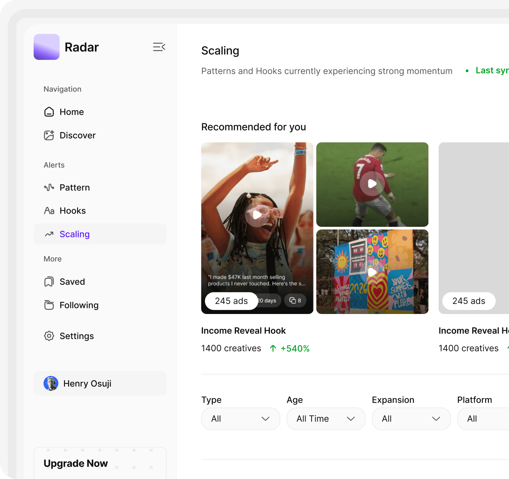Open the Saved section

click(100, 282)
